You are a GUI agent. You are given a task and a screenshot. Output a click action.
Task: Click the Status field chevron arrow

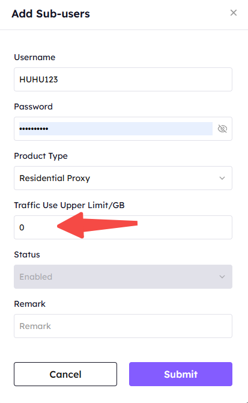(x=222, y=277)
